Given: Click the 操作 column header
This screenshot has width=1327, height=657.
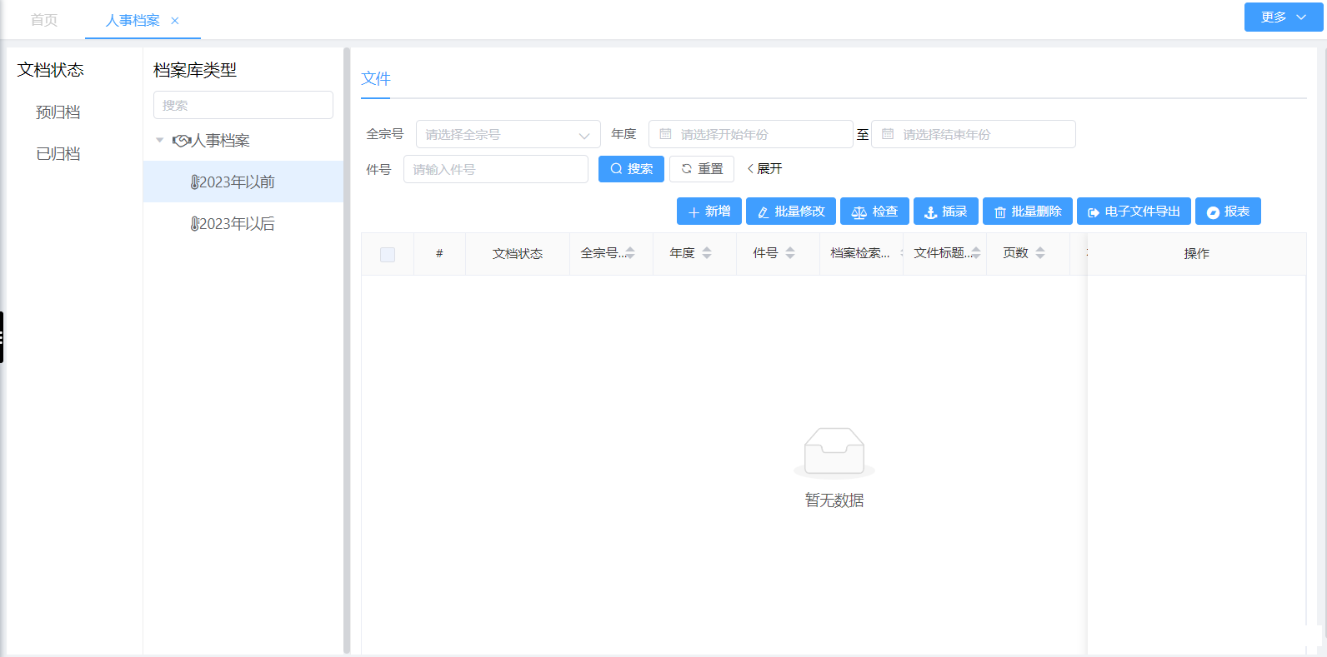Looking at the screenshot, I should [x=1196, y=253].
